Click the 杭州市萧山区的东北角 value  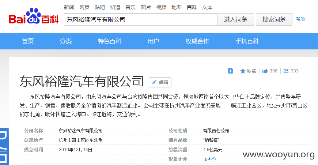(x=80, y=140)
